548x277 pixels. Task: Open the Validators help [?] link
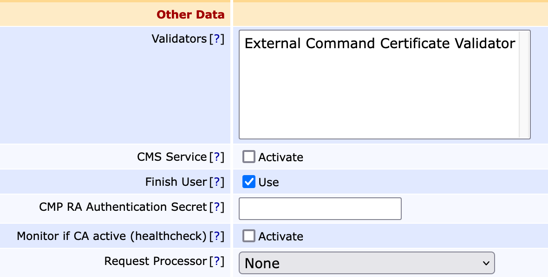pos(216,39)
